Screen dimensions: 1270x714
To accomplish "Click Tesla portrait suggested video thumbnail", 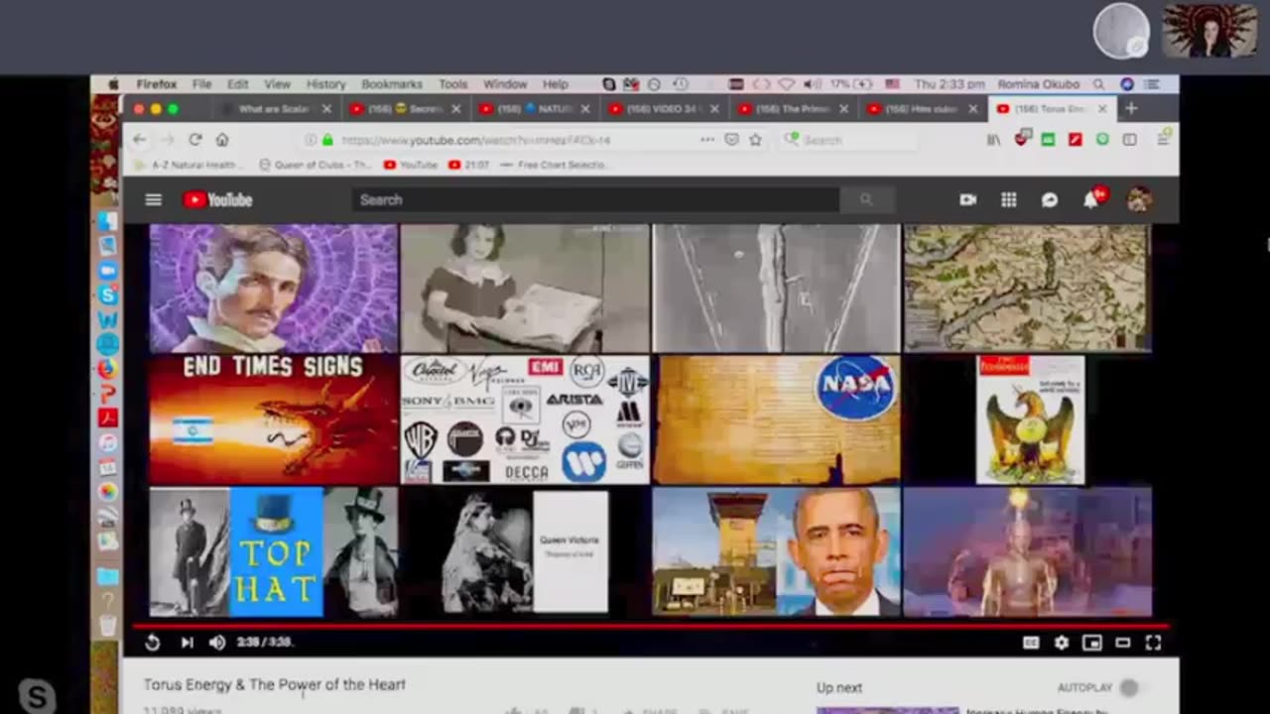I will coord(273,288).
